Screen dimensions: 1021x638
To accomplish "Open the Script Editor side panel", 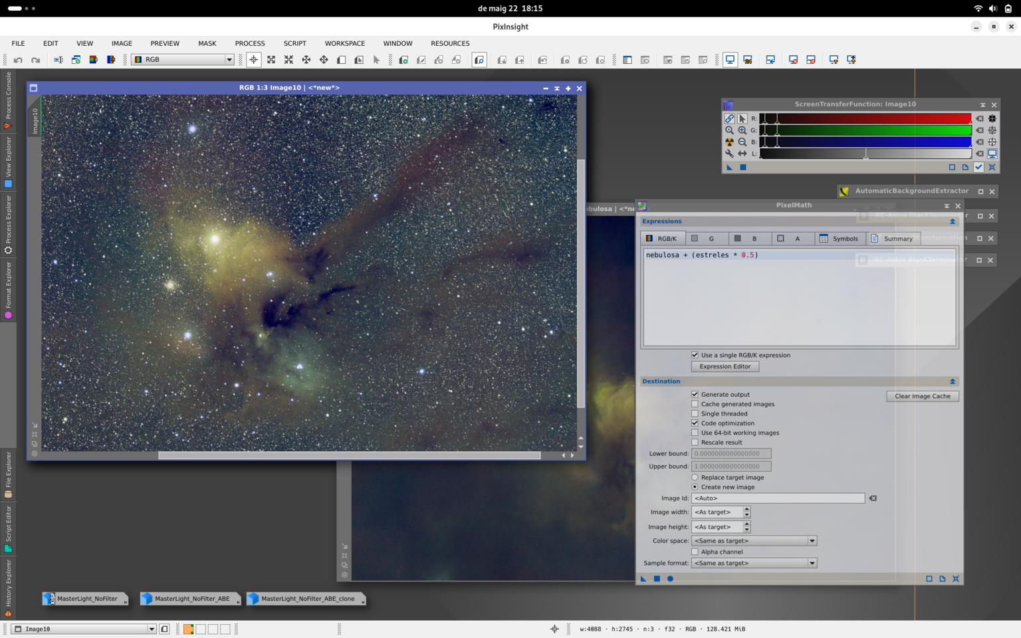I will (8, 529).
